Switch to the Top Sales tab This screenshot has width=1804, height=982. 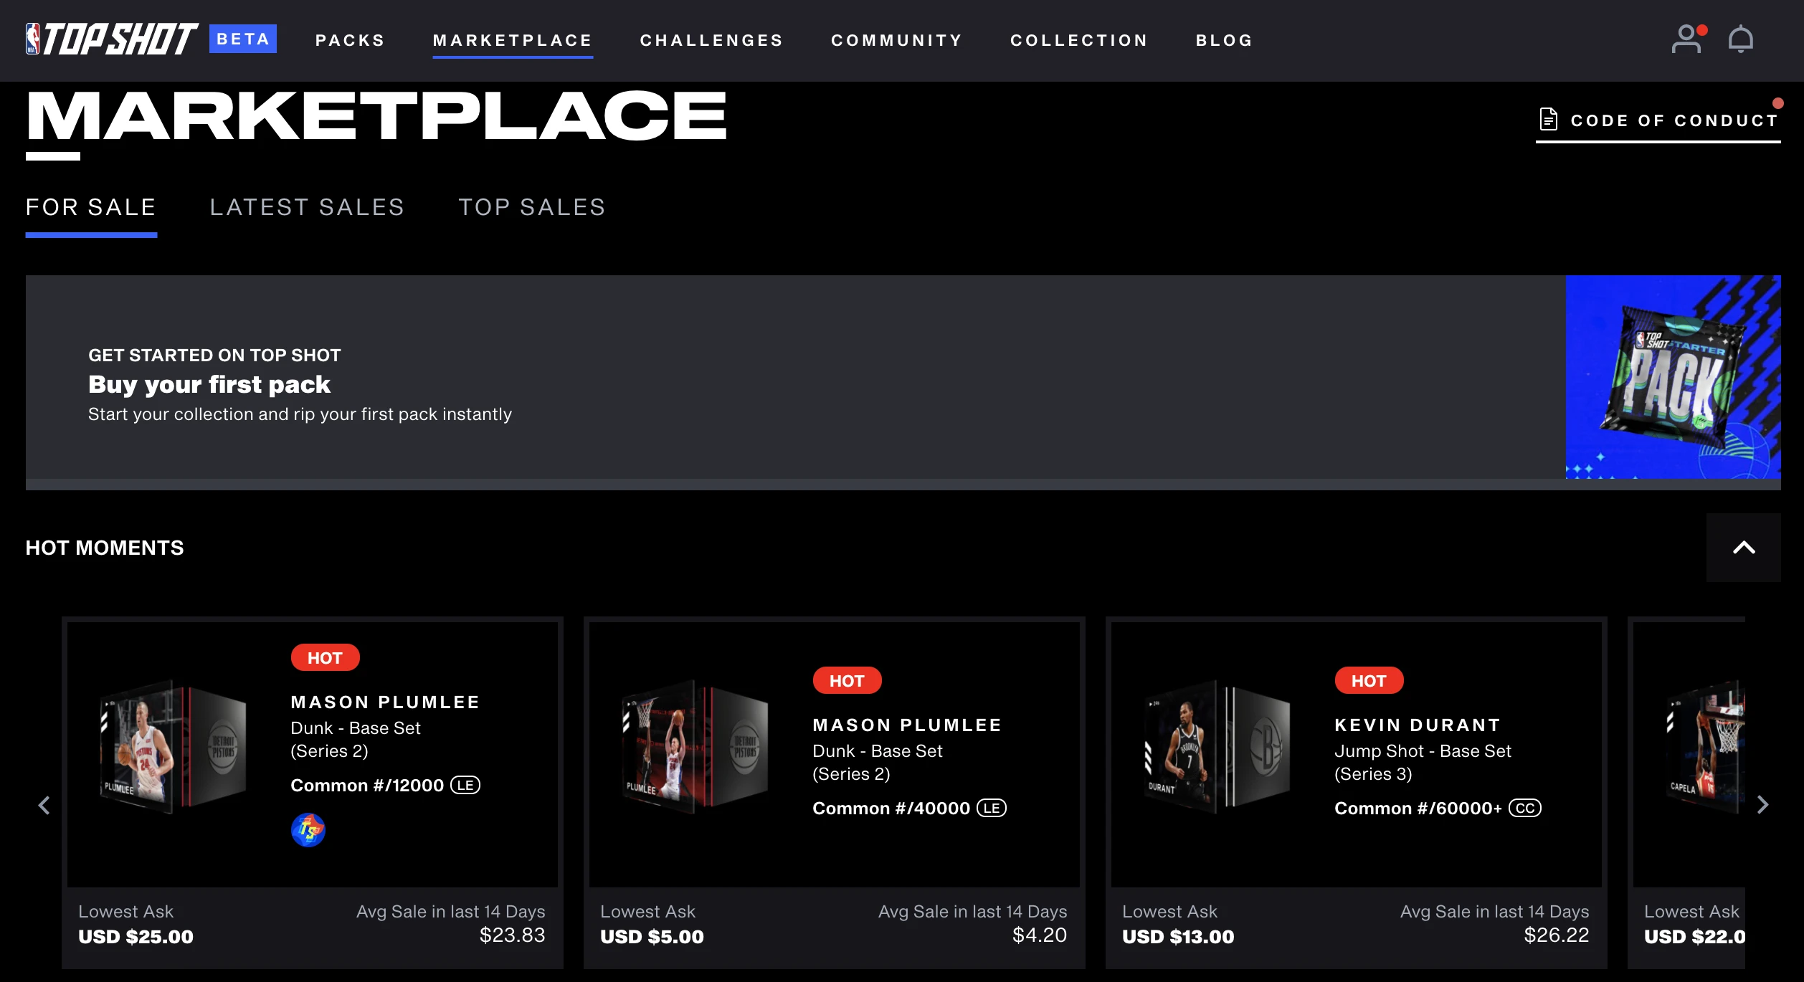click(533, 207)
